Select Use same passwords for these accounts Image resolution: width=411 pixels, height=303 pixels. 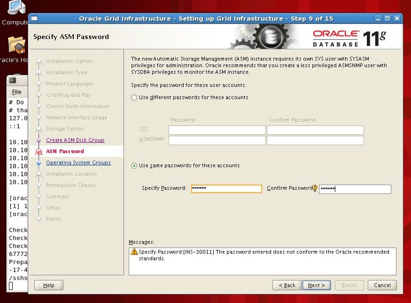pos(134,165)
